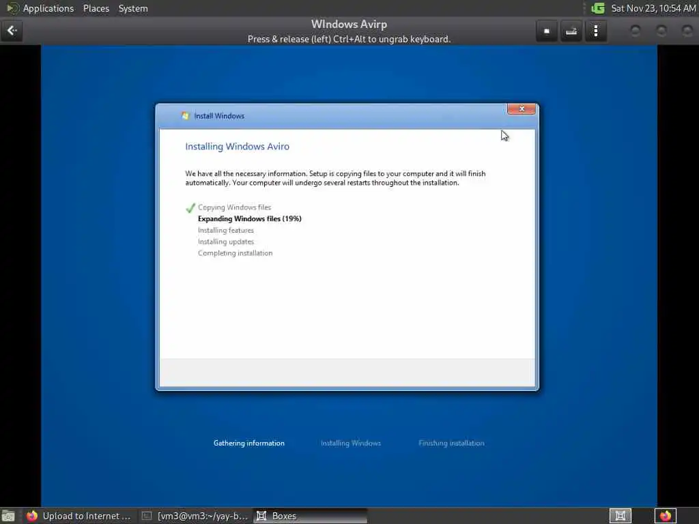The image size is (699, 524).
Task: Click the show desktop icon in bottom panel
Action: [x=8, y=516]
